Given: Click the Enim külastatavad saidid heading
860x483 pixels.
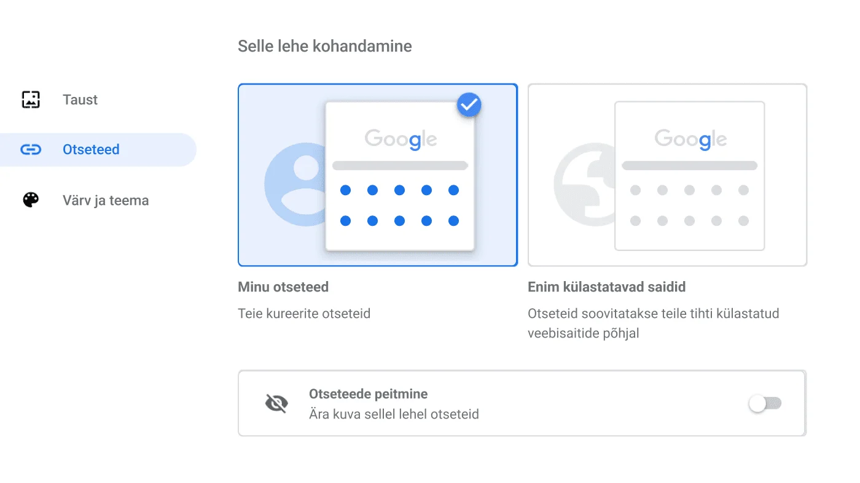Looking at the screenshot, I should tap(607, 287).
